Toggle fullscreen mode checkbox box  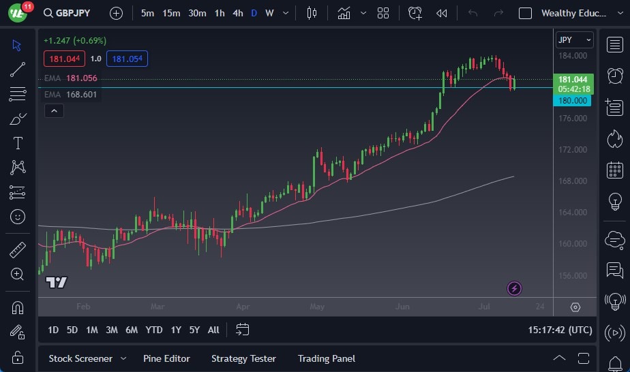tap(525, 13)
